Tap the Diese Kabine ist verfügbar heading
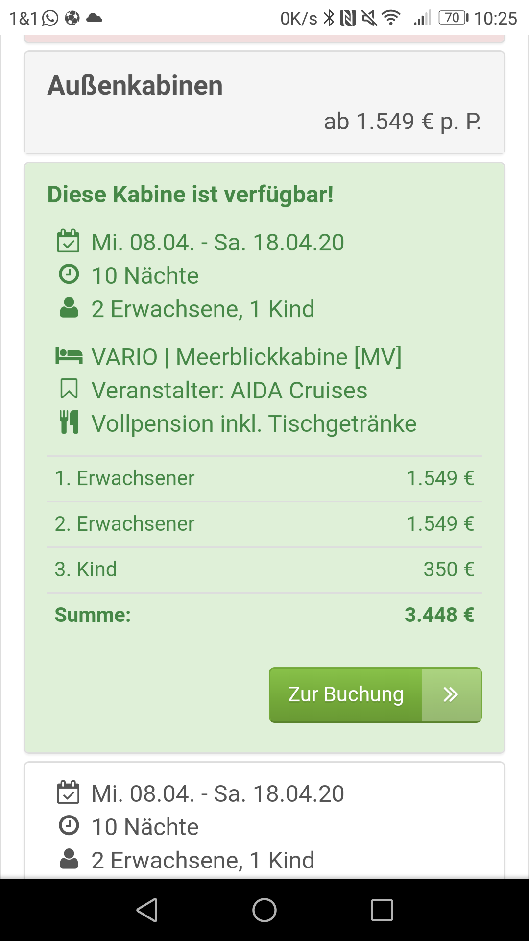 click(x=191, y=195)
